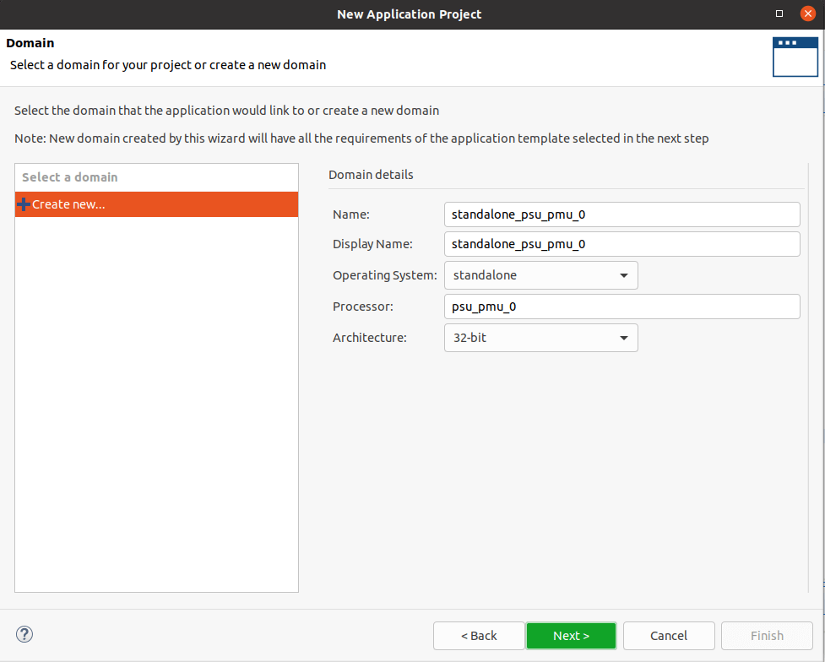
Task: Choose 32-bit in the Architecture combo box
Action: (x=540, y=337)
